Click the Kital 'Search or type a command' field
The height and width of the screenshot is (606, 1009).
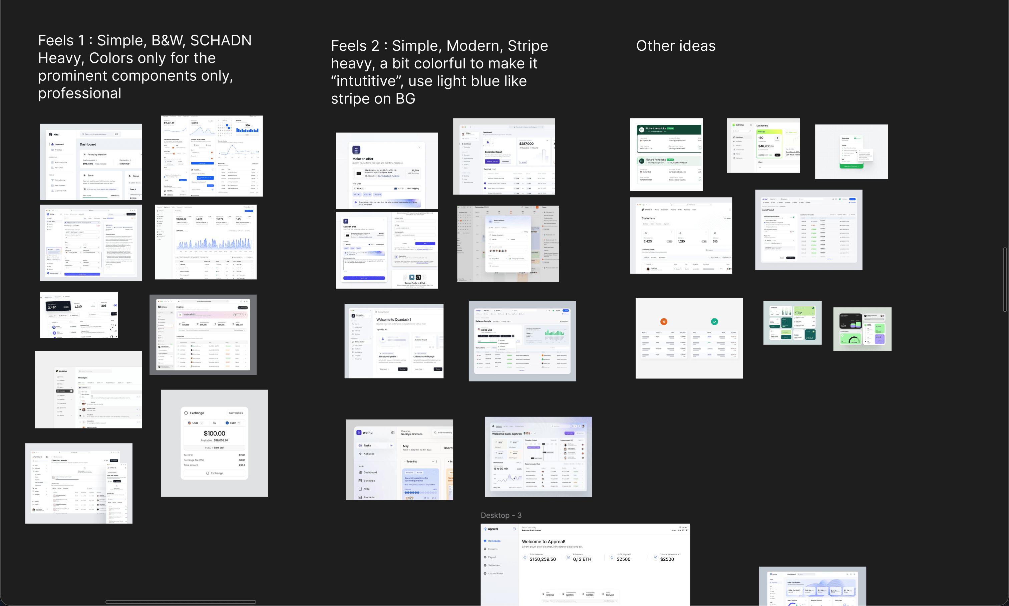[x=100, y=134]
